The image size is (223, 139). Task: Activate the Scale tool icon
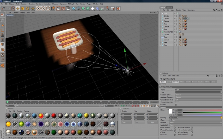pos(23,9)
